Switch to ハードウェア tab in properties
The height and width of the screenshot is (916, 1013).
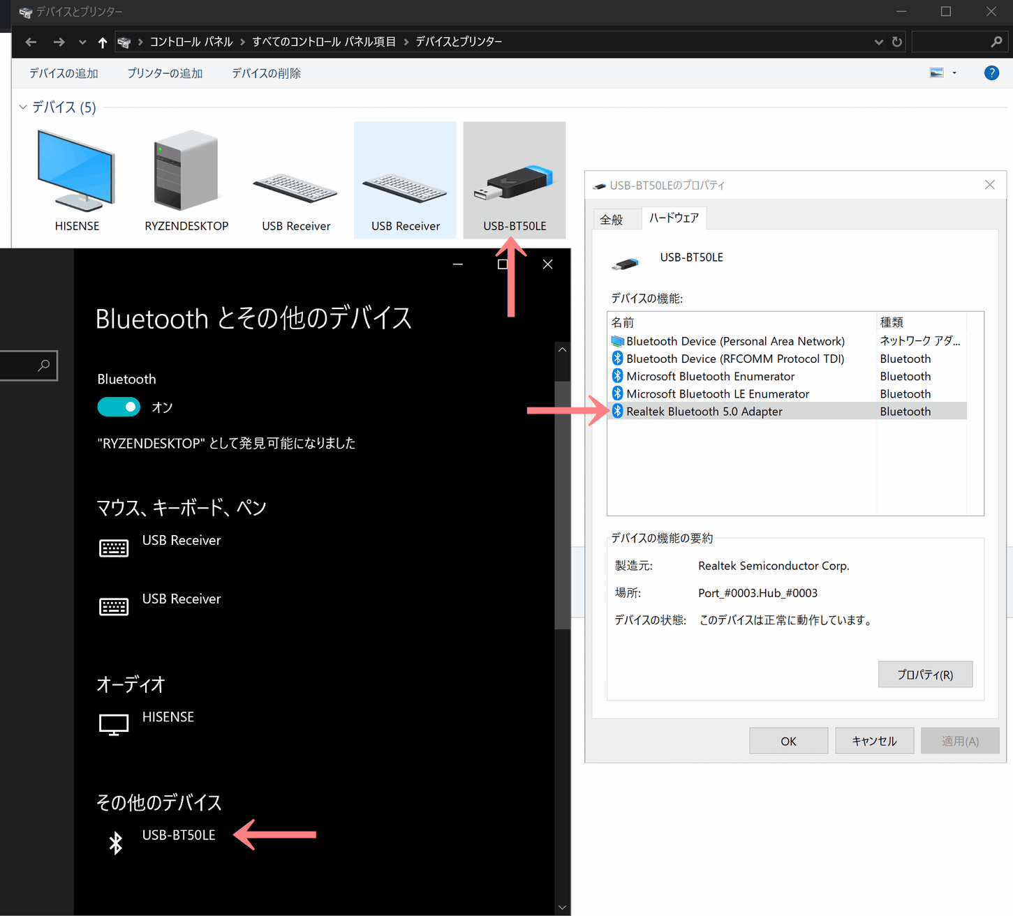coord(674,218)
